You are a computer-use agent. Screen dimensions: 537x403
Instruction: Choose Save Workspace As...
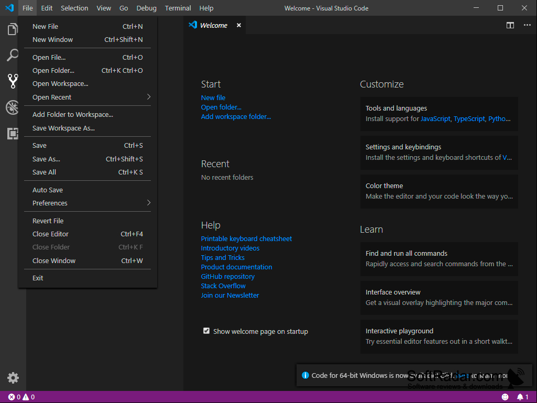(x=87, y=128)
